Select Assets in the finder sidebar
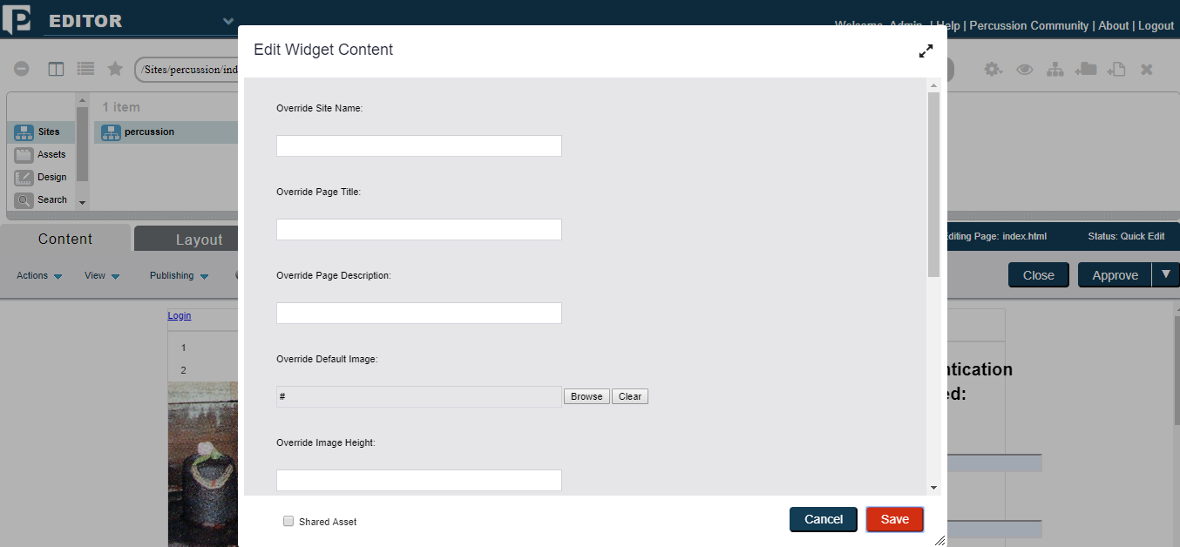Viewport: 1180px width, 547px height. point(40,155)
